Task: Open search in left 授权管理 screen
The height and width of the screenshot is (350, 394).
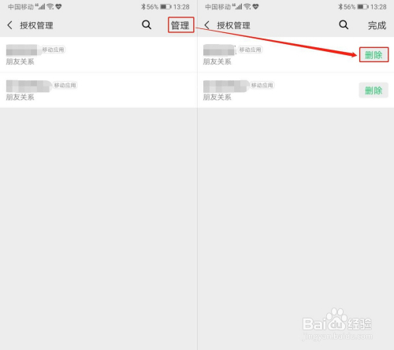Action: point(147,25)
